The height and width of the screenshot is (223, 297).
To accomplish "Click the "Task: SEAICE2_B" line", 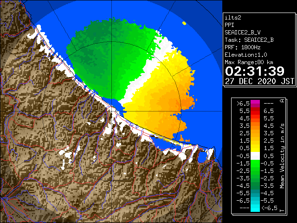I will pyautogui.click(x=249, y=40).
